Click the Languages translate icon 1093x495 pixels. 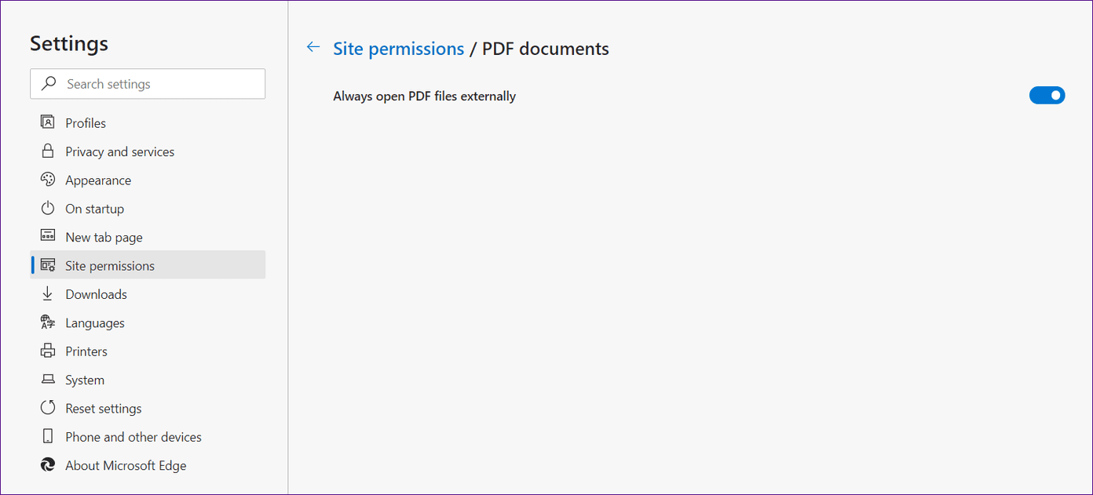click(48, 322)
